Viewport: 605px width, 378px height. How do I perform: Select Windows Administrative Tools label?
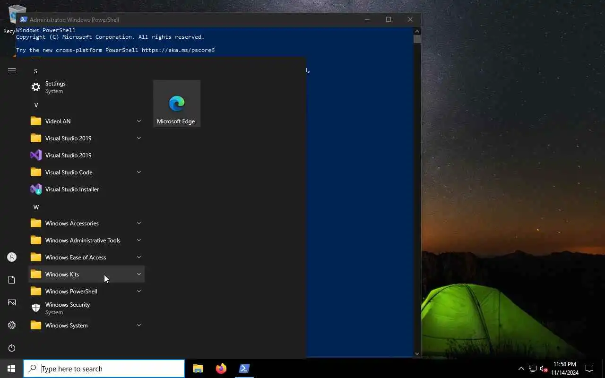point(83,240)
